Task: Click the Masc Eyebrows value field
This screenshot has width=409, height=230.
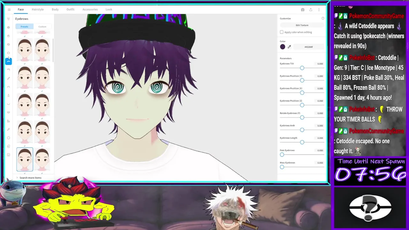Action: 320,163
